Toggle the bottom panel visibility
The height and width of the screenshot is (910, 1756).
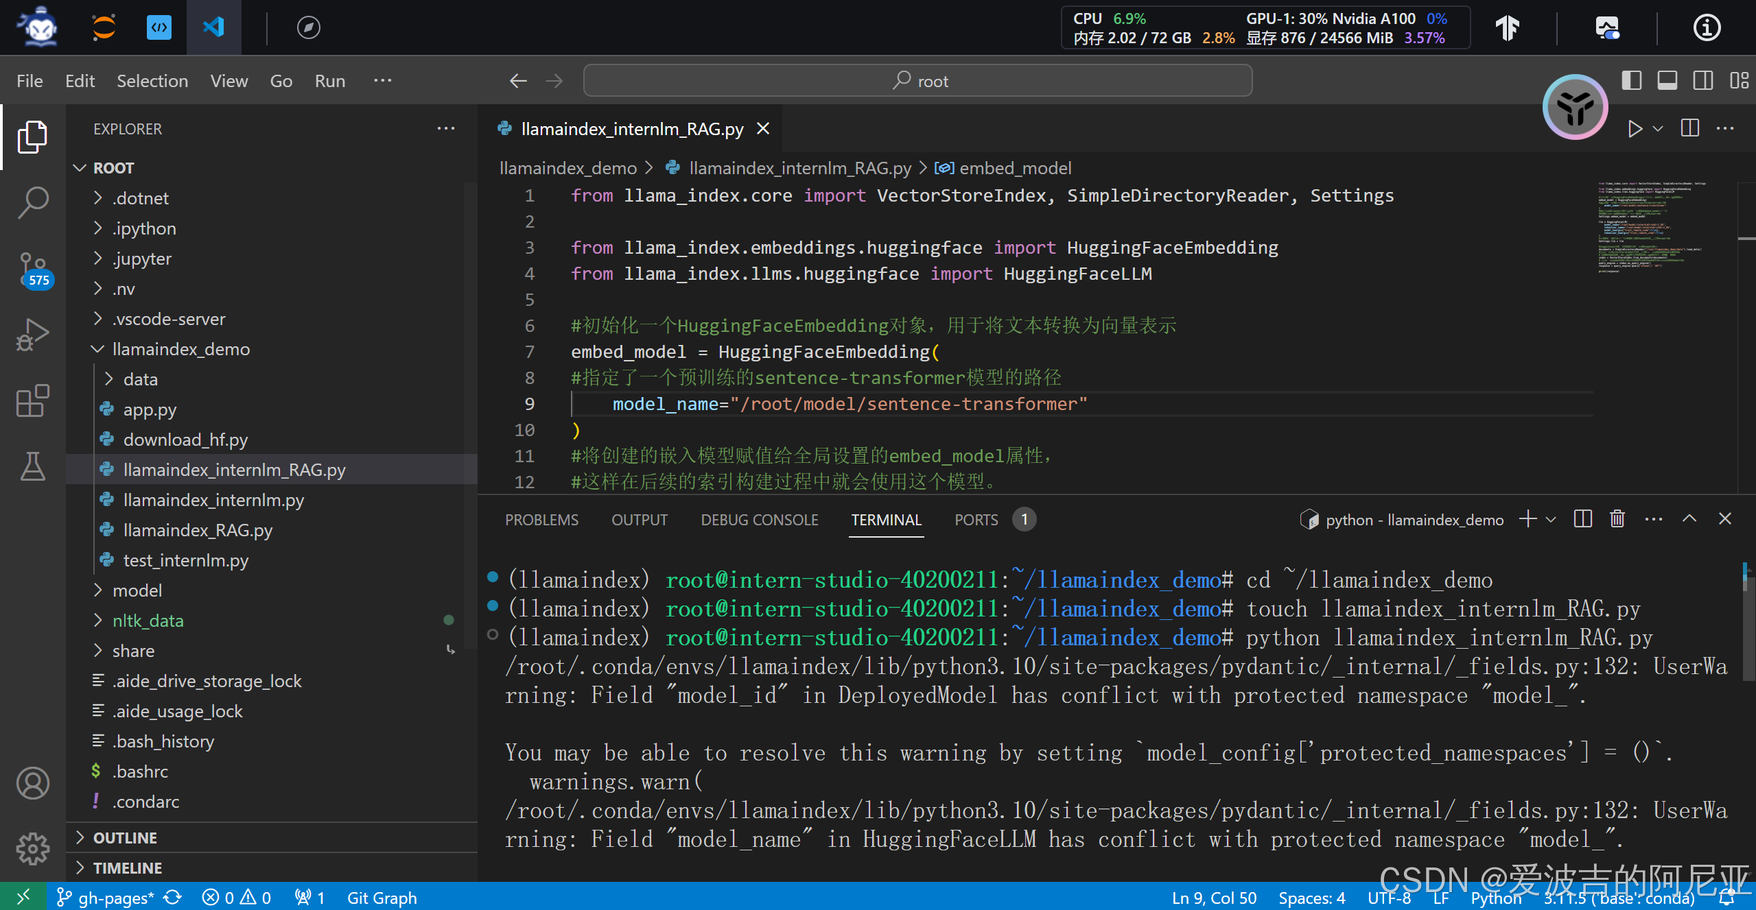coord(1667,81)
